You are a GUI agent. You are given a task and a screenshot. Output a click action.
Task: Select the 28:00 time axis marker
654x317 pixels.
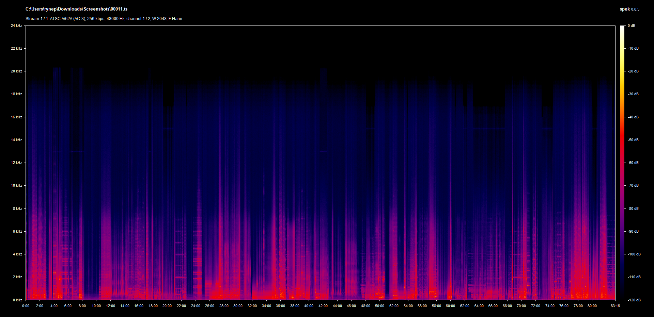coord(224,306)
